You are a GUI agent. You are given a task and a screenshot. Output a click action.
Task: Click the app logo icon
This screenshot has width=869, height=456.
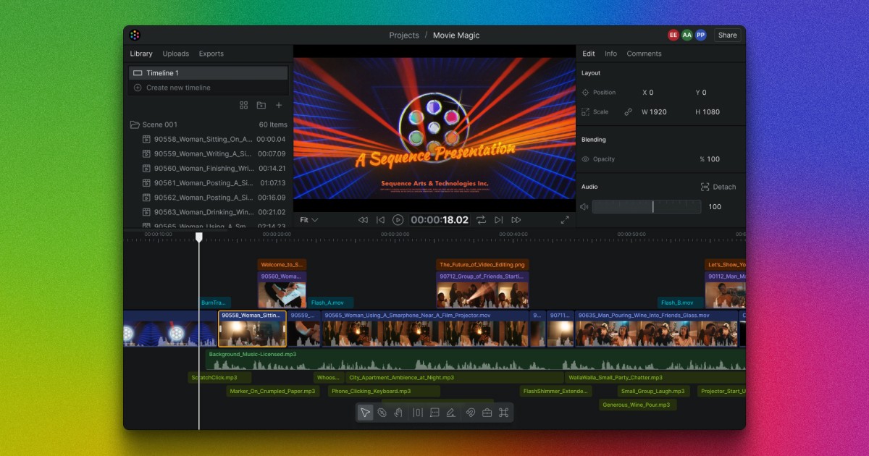135,35
